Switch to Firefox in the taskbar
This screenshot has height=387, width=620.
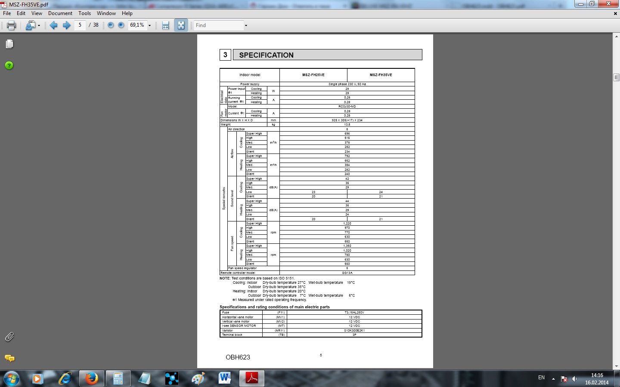click(x=91, y=379)
